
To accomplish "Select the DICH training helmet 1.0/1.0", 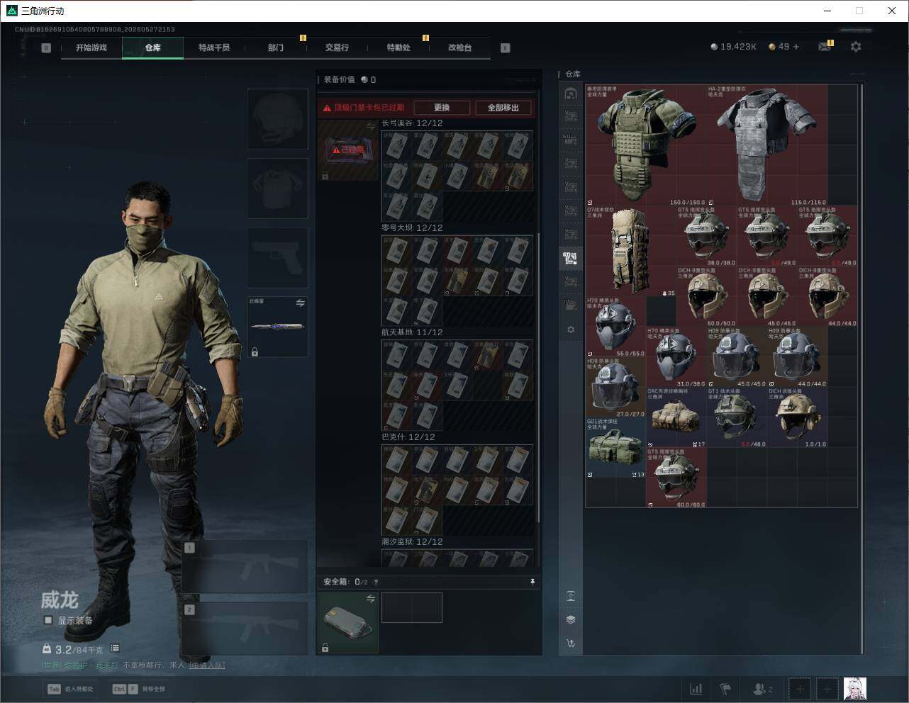I will pyautogui.click(x=798, y=418).
